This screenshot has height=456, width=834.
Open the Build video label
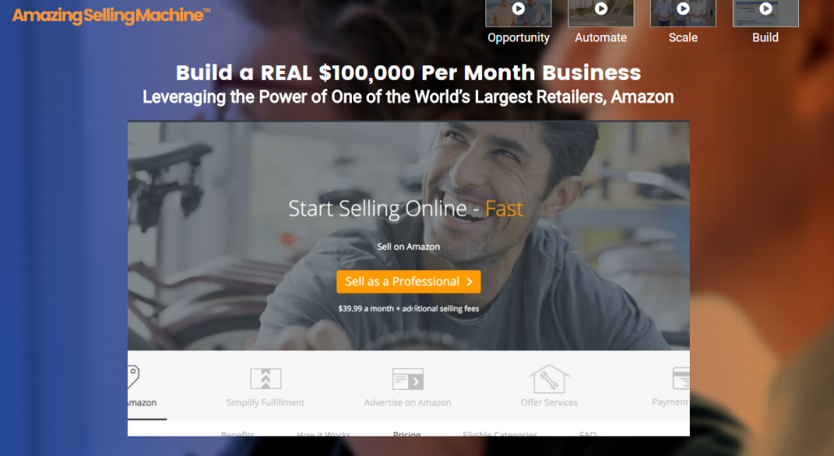pyautogui.click(x=766, y=37)
